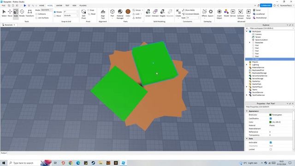Viewport: 295px width, 166px height.
Task: Click the Filter workspace search field
Action: click(270, 28)
